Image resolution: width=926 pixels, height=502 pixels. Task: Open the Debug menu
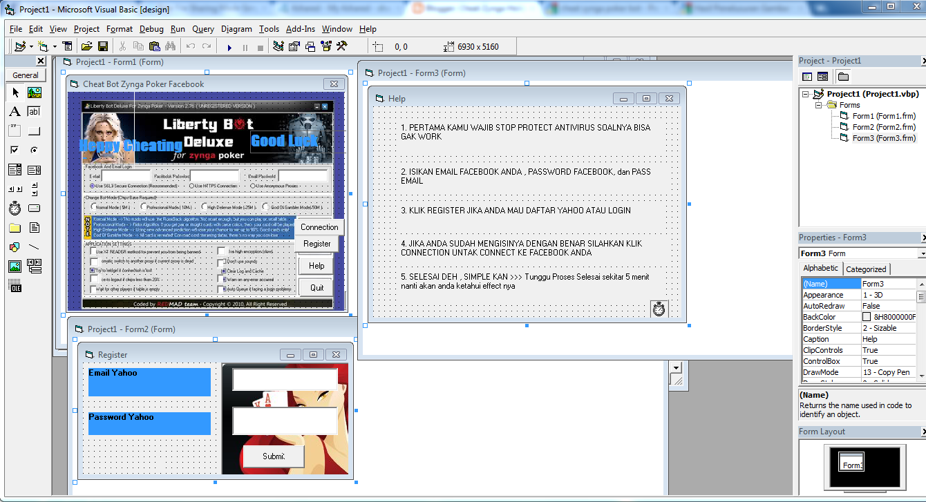[x=151, y=29]
